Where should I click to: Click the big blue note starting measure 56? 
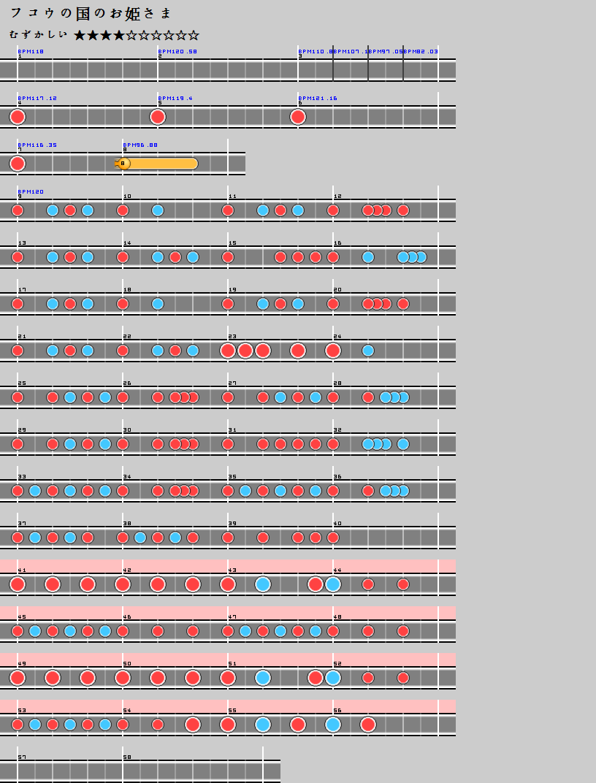333,725
